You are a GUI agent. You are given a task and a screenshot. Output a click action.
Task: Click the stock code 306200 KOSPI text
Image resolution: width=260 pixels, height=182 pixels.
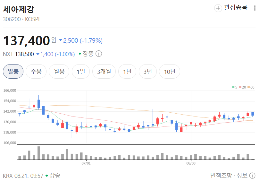[x=21, y=19]
